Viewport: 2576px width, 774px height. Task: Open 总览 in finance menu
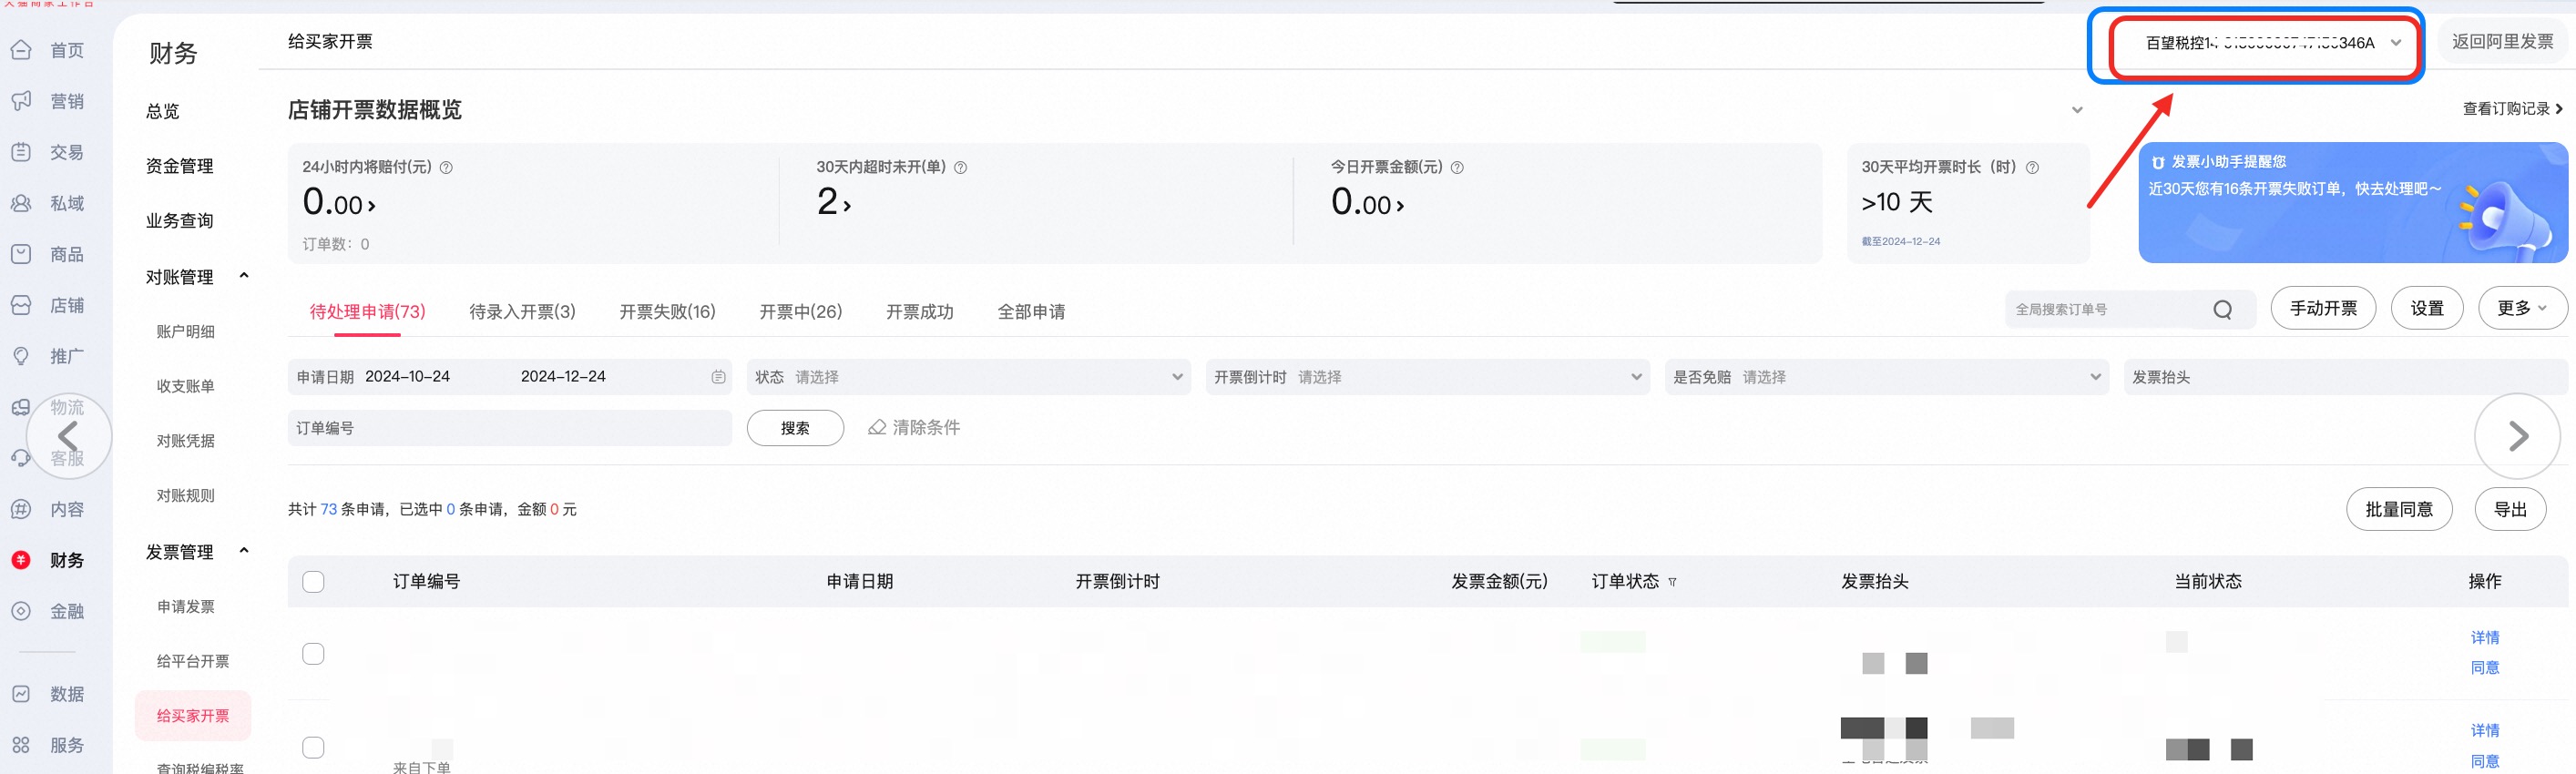point(163,111)
